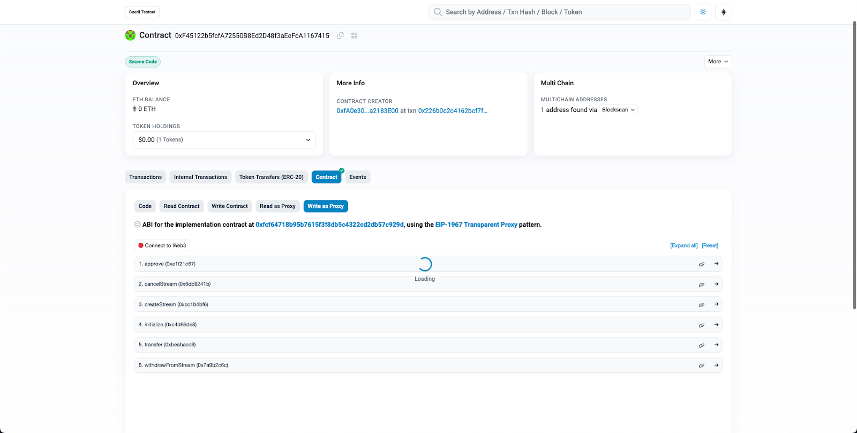Open the More dropdown

tap(718, 62)
